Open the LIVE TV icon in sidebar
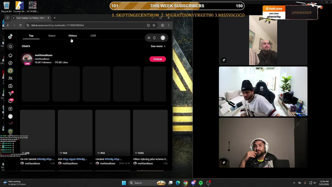The image size is (332, 187). coord(10,86)
